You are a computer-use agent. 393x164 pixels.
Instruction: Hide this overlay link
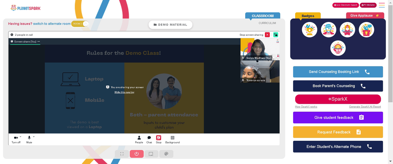(124, 92)
